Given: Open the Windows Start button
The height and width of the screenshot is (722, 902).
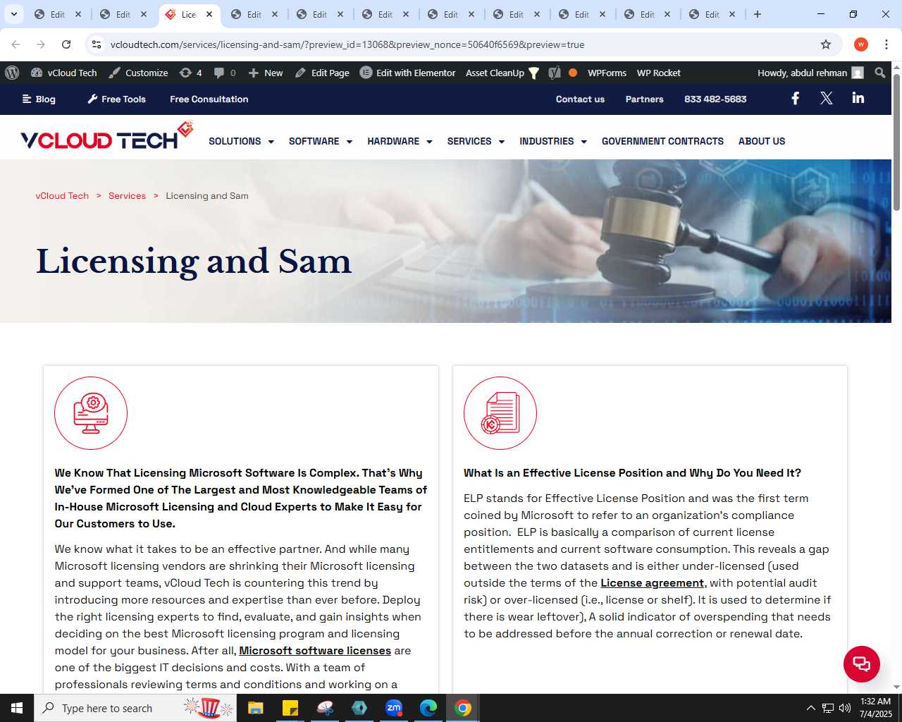Looking at the screenshot, I should click(17, 708).
